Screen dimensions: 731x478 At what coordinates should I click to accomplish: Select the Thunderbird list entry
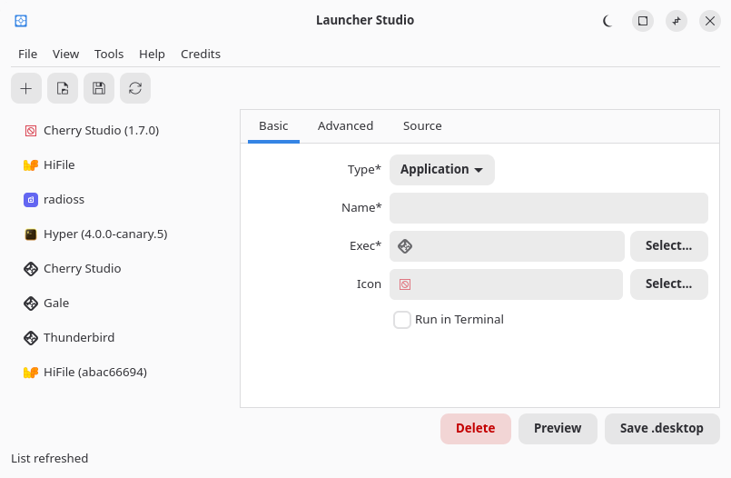(x=121, y=338)
